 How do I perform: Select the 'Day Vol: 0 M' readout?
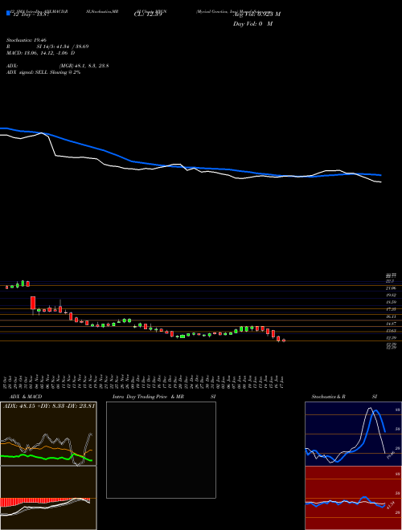pyautogui.click(x=252, y=23)
